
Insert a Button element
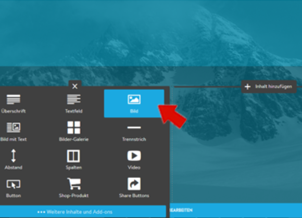pos(14,188)
